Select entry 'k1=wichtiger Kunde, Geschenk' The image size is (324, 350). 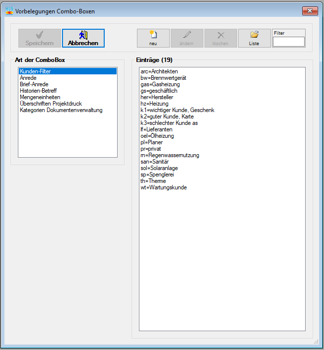(x=177, y=110)
